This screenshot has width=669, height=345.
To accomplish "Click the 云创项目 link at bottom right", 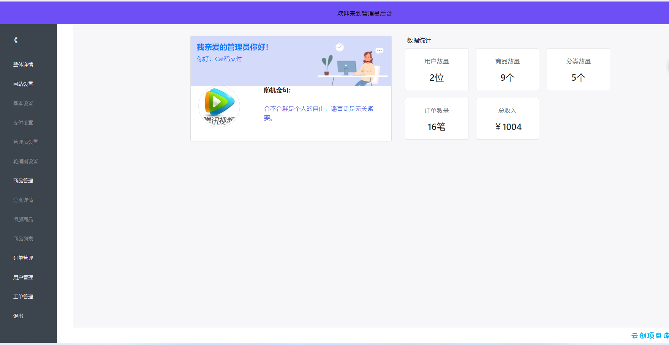I will coord(650,336).
